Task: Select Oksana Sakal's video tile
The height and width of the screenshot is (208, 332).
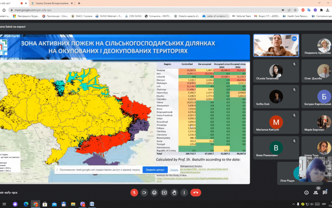Action: (276, 45)
